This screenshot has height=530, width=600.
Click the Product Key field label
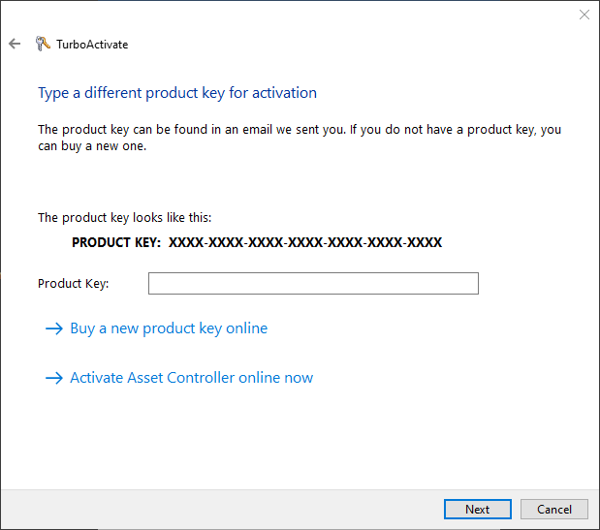tap(74, 284)
